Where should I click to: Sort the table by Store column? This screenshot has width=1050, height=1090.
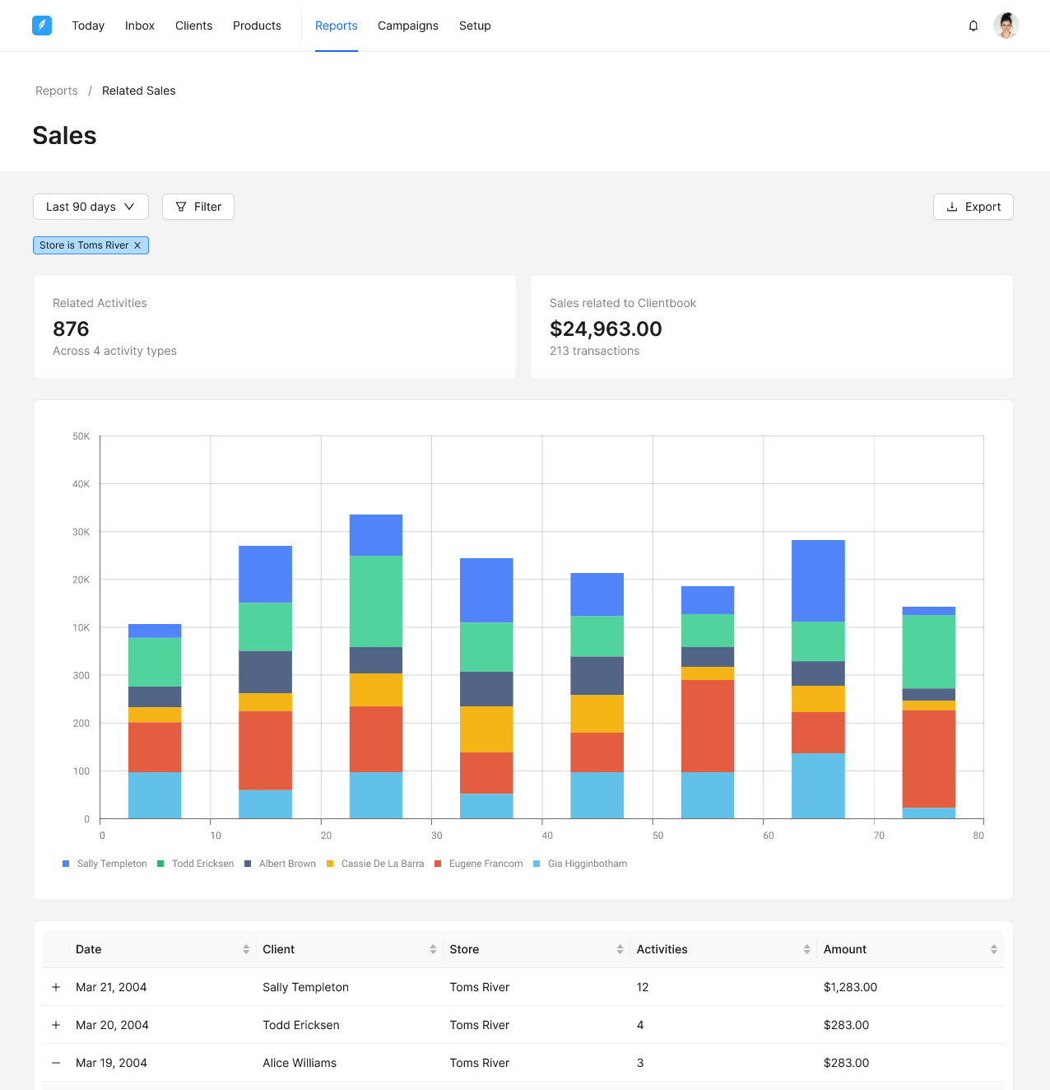pyautogui.click(x=620, y=949)
